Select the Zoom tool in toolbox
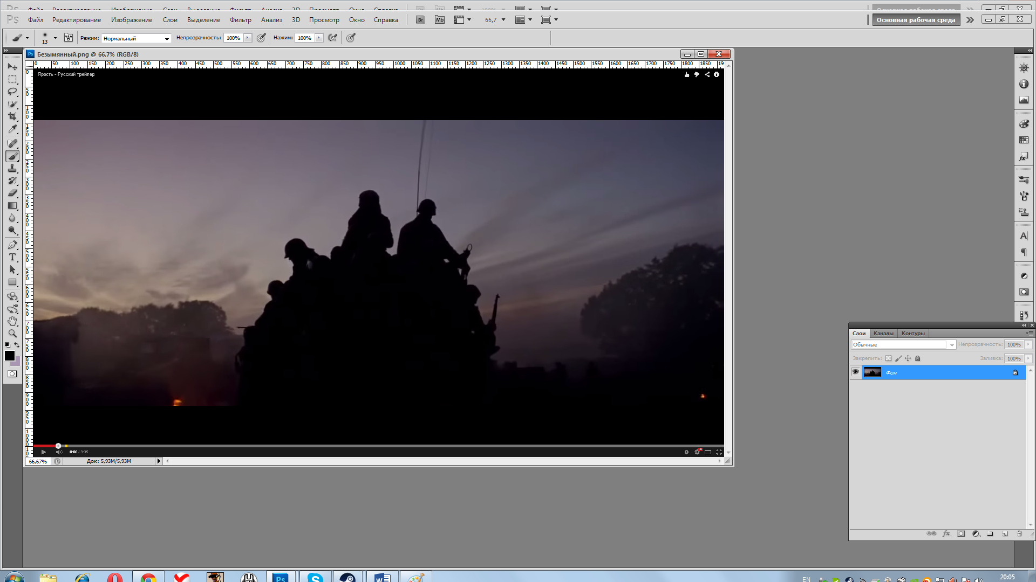Image resolution: width=1036 pixels, height=582 pixels. [12, 333]
